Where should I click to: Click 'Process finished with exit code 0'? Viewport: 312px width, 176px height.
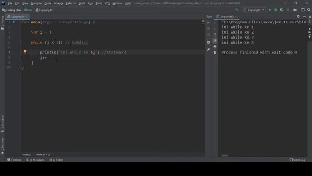[259, 52]
